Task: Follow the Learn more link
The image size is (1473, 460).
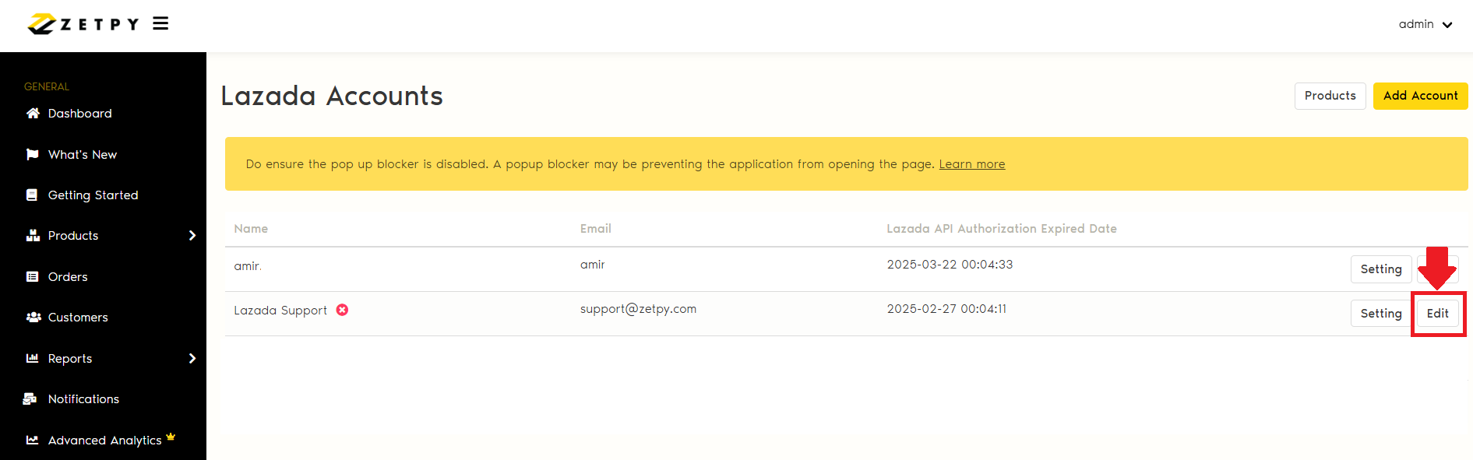Action: coord(971,164)
